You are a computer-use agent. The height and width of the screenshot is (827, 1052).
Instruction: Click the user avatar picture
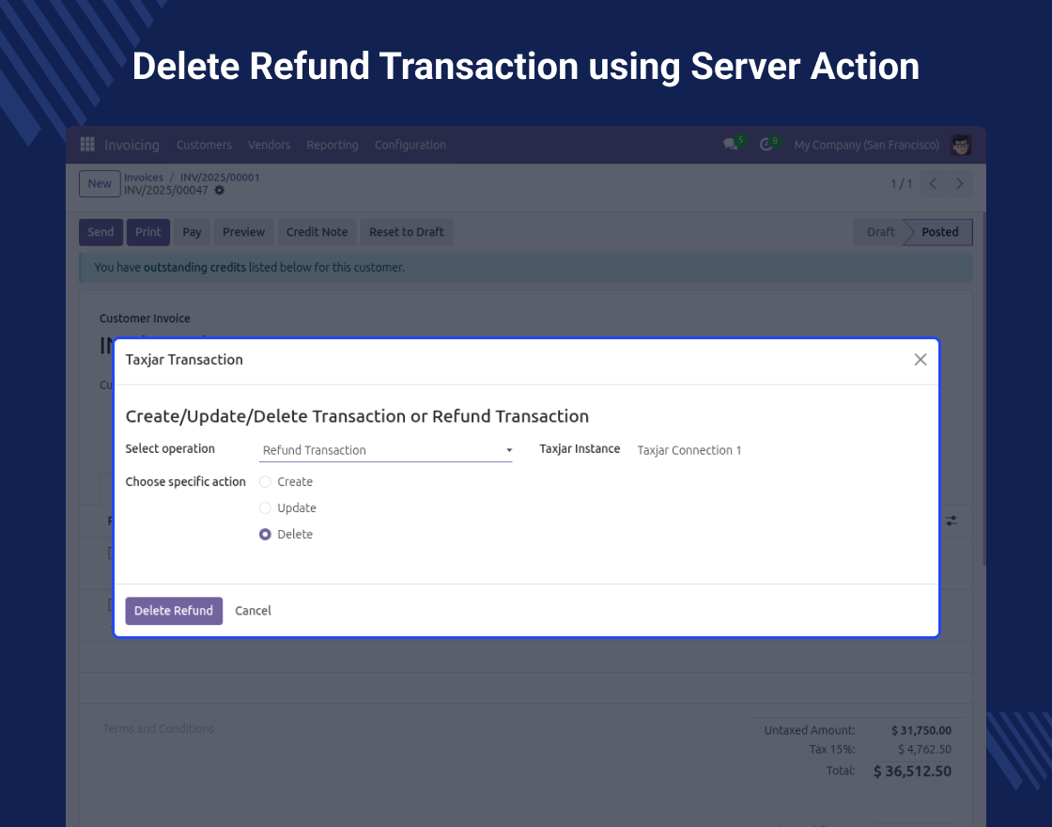click(961, 145)
